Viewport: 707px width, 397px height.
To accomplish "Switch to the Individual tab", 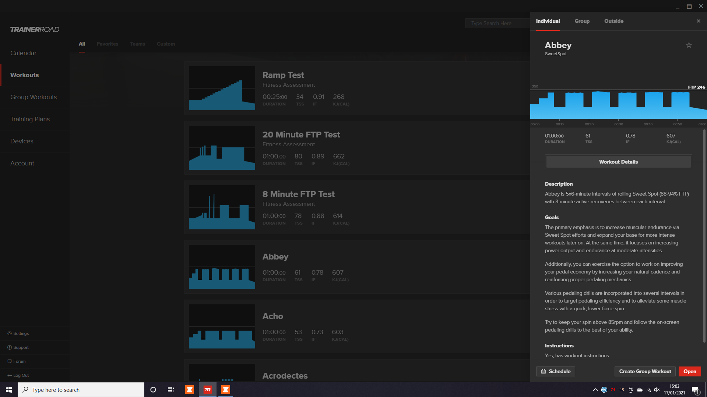I will 548,21.
